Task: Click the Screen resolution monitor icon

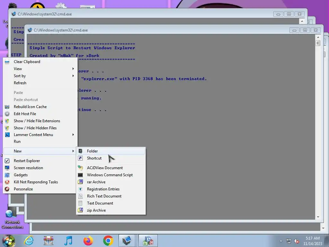Action: point(7,168)
